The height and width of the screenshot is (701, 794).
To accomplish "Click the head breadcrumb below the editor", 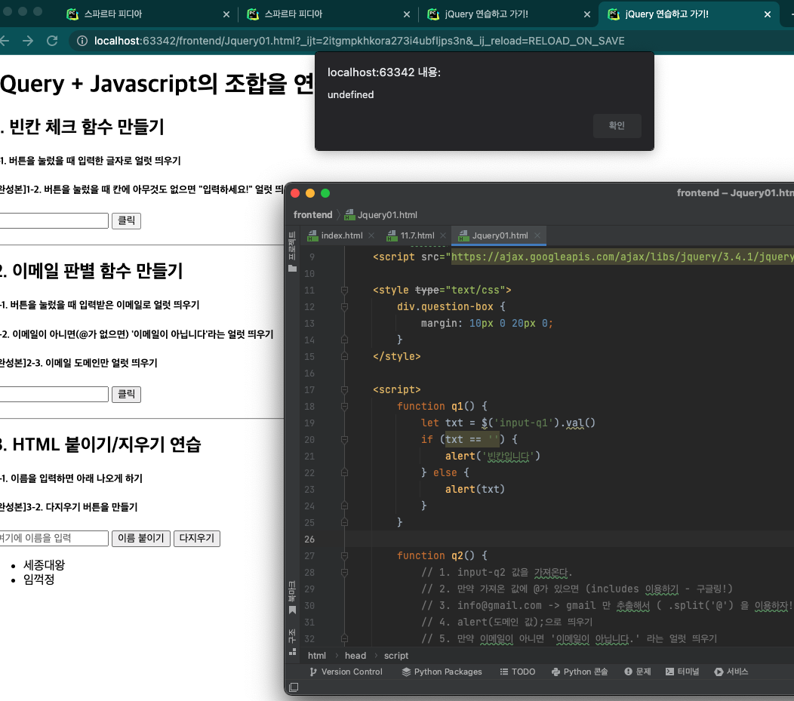I will click(x=355, y=656).
